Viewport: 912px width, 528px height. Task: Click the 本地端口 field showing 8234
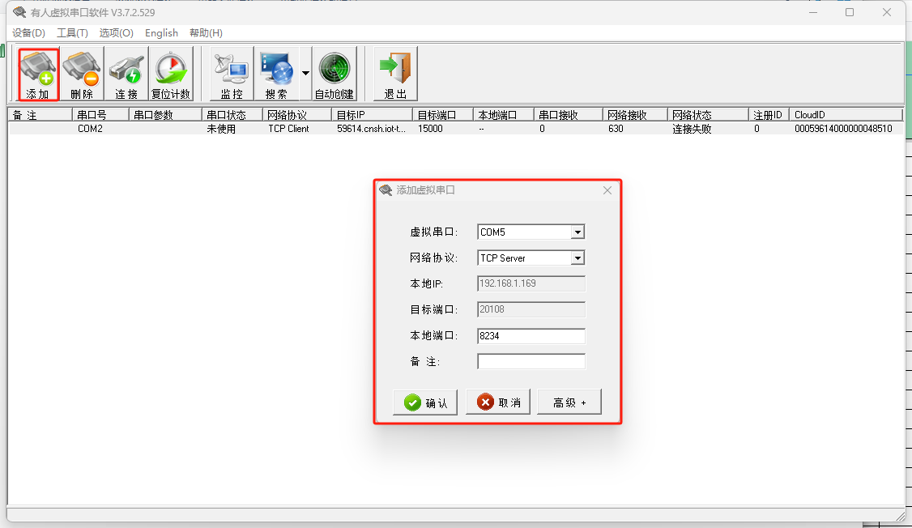pos(531,335)
